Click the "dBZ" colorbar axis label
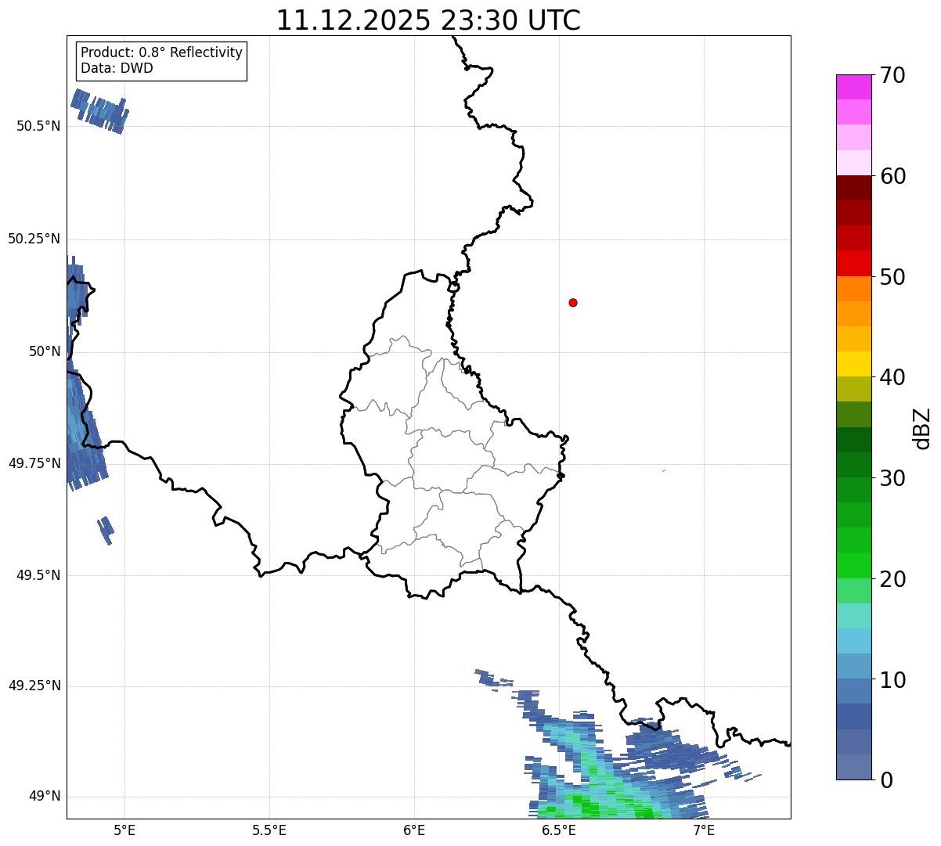Image resolution: width=941 pixels, height=846 pixels. (x=922, y=428)
